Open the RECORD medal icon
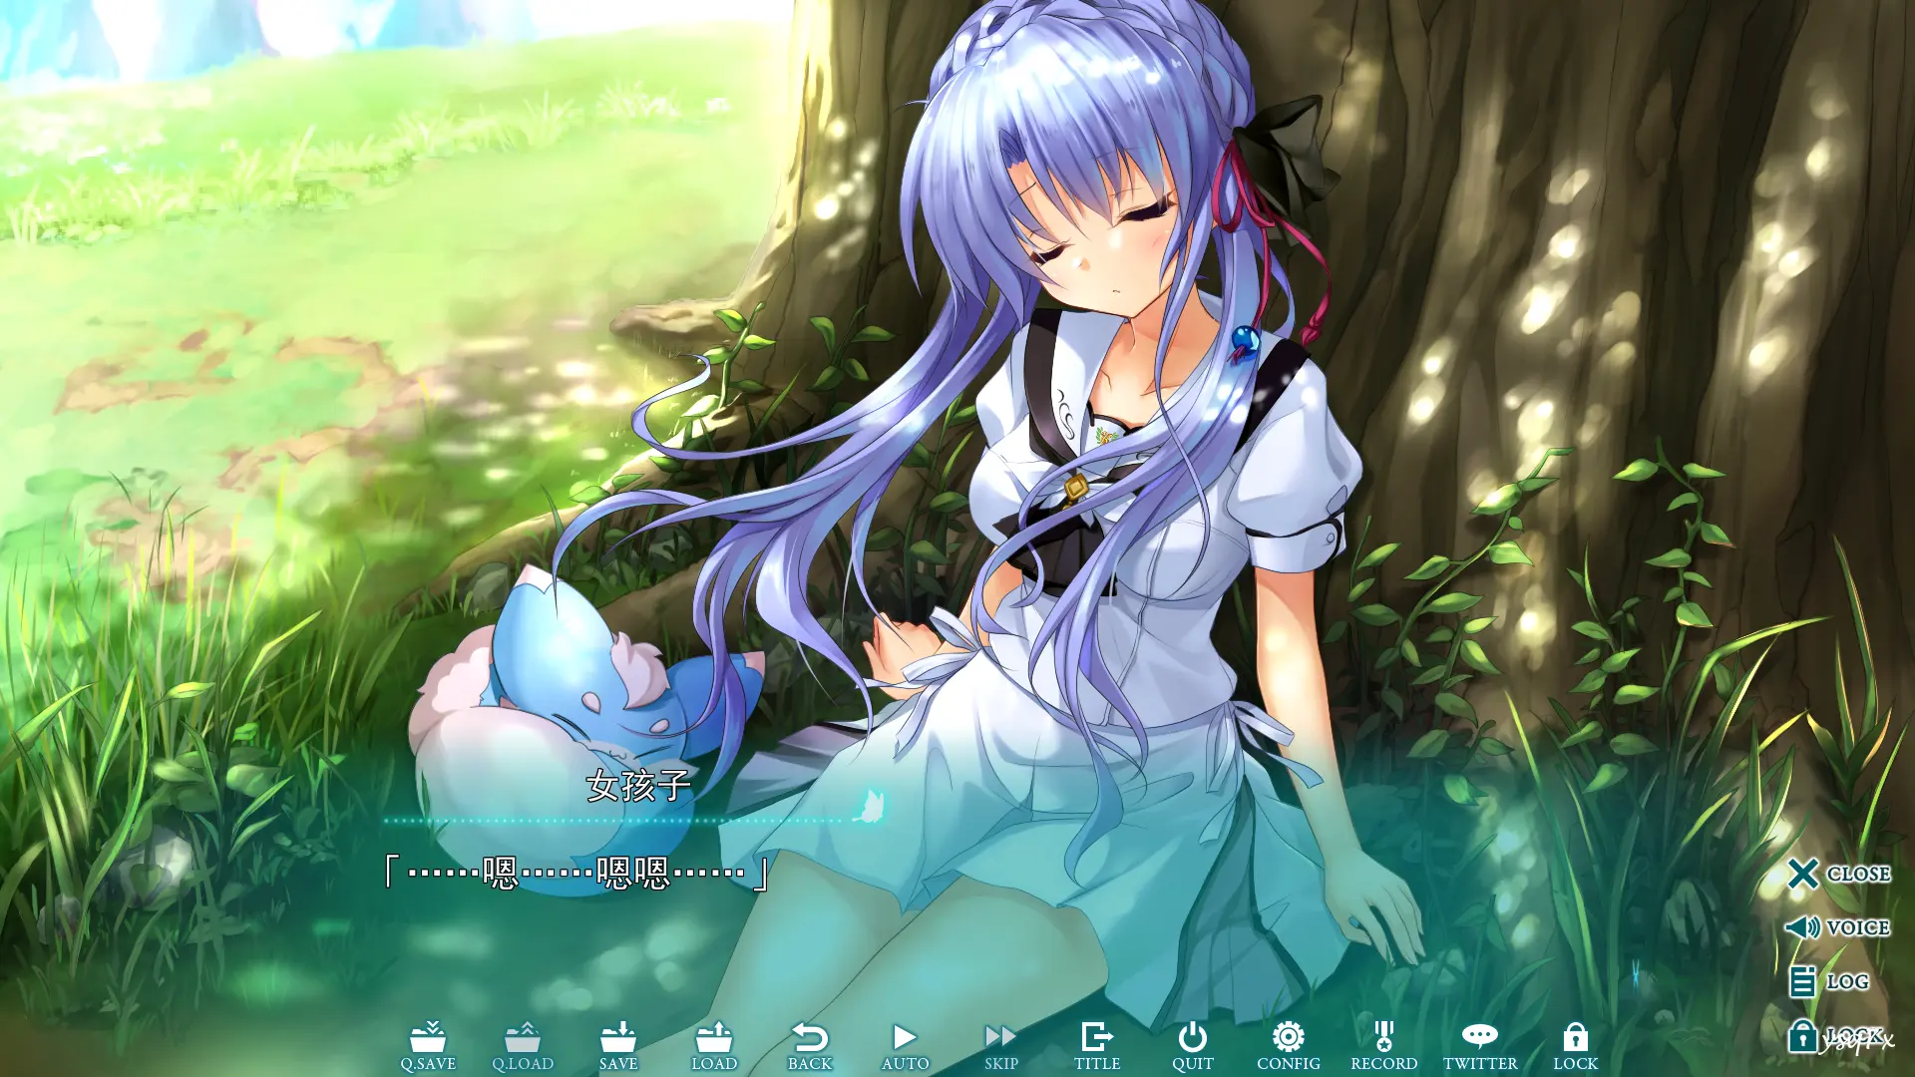Viewport: 1915px width, 1077px height. (1384, 1047)
